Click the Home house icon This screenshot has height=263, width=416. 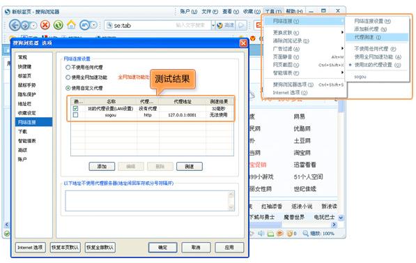pyautogui.click(x=71, y=24)
